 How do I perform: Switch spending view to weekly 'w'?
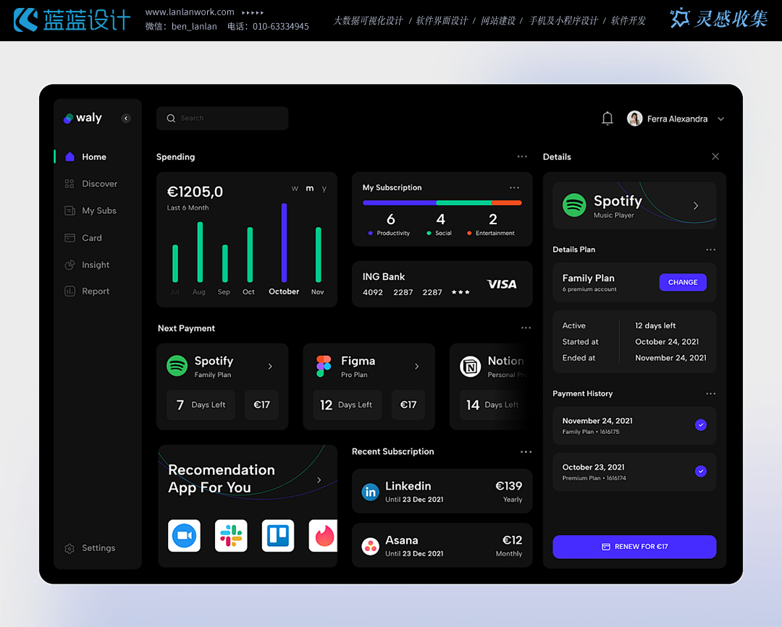tap(295, 189)
